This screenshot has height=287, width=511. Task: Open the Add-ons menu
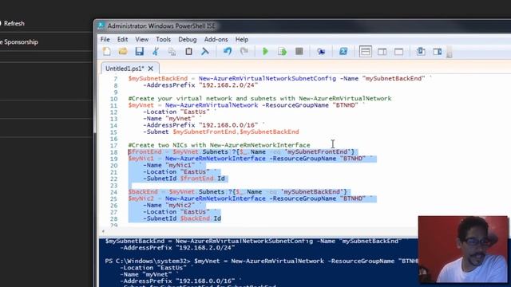pyautogui.click(x=216, y=39)
